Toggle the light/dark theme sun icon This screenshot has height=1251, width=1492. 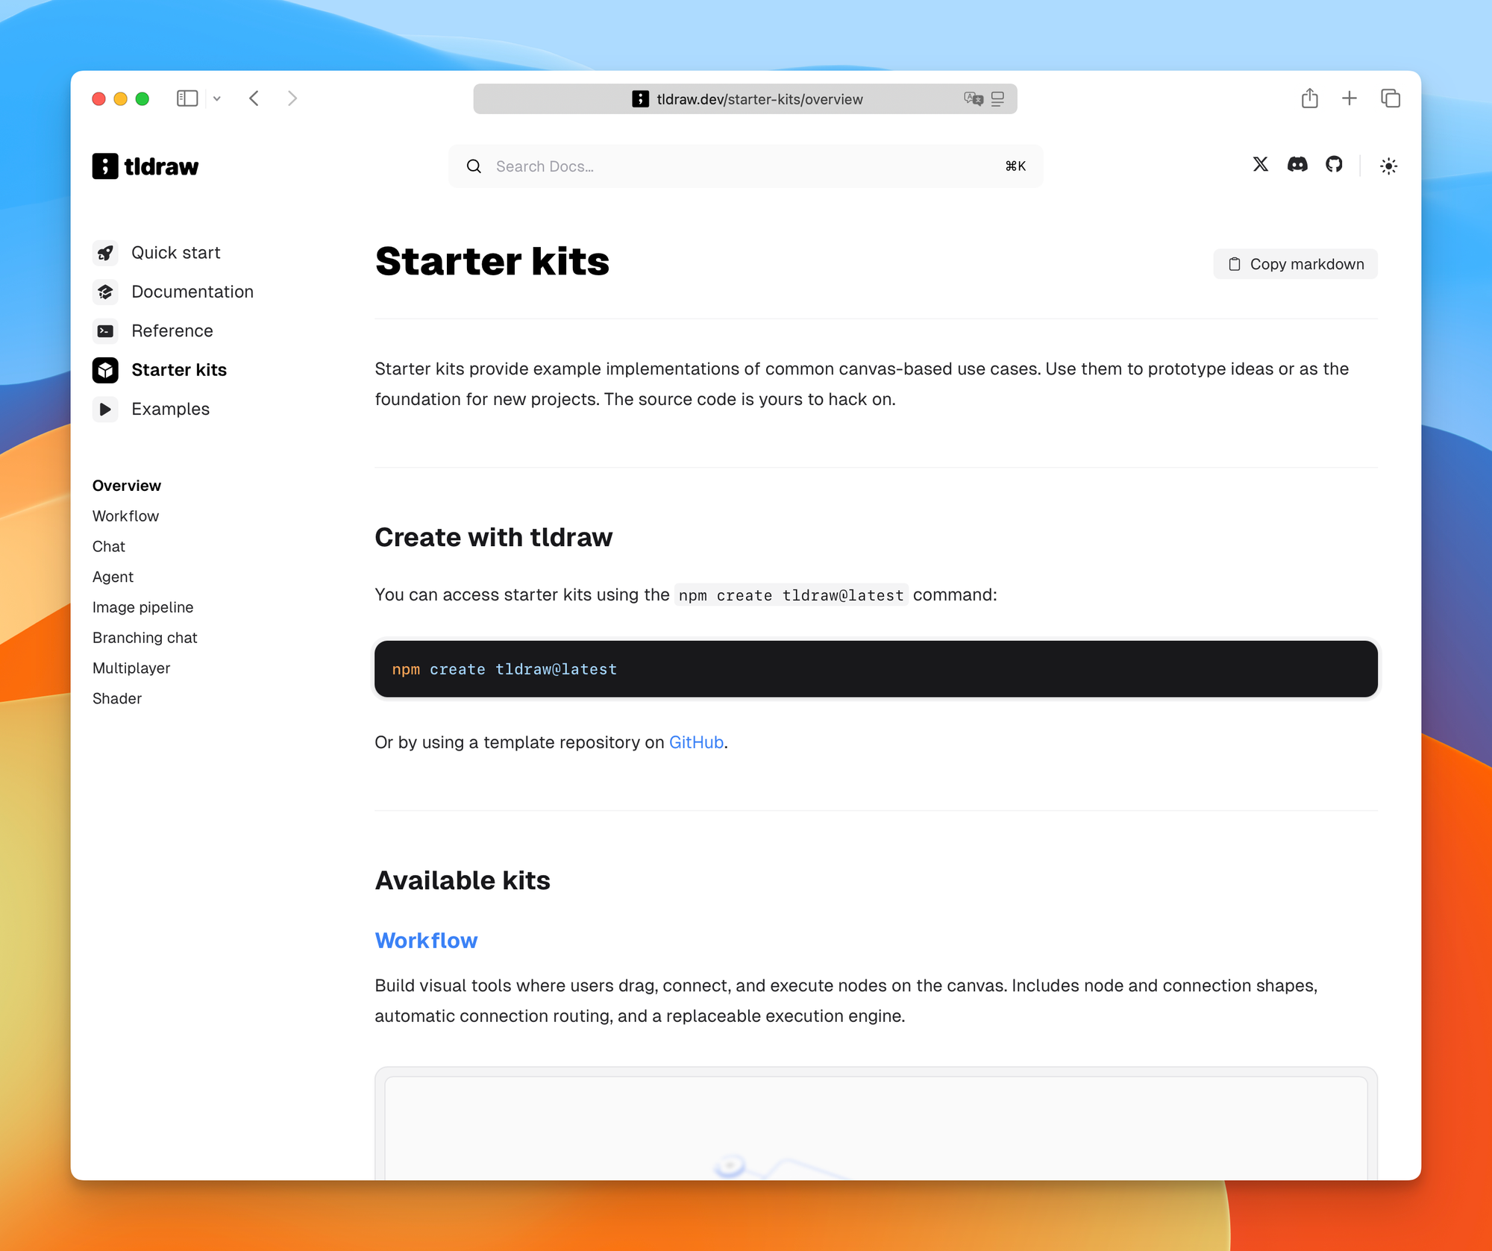tap(1388, 166)
